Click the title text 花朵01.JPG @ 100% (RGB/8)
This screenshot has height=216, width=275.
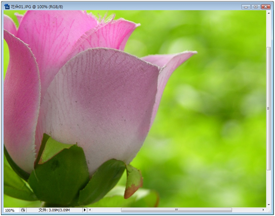pos(37,7)
